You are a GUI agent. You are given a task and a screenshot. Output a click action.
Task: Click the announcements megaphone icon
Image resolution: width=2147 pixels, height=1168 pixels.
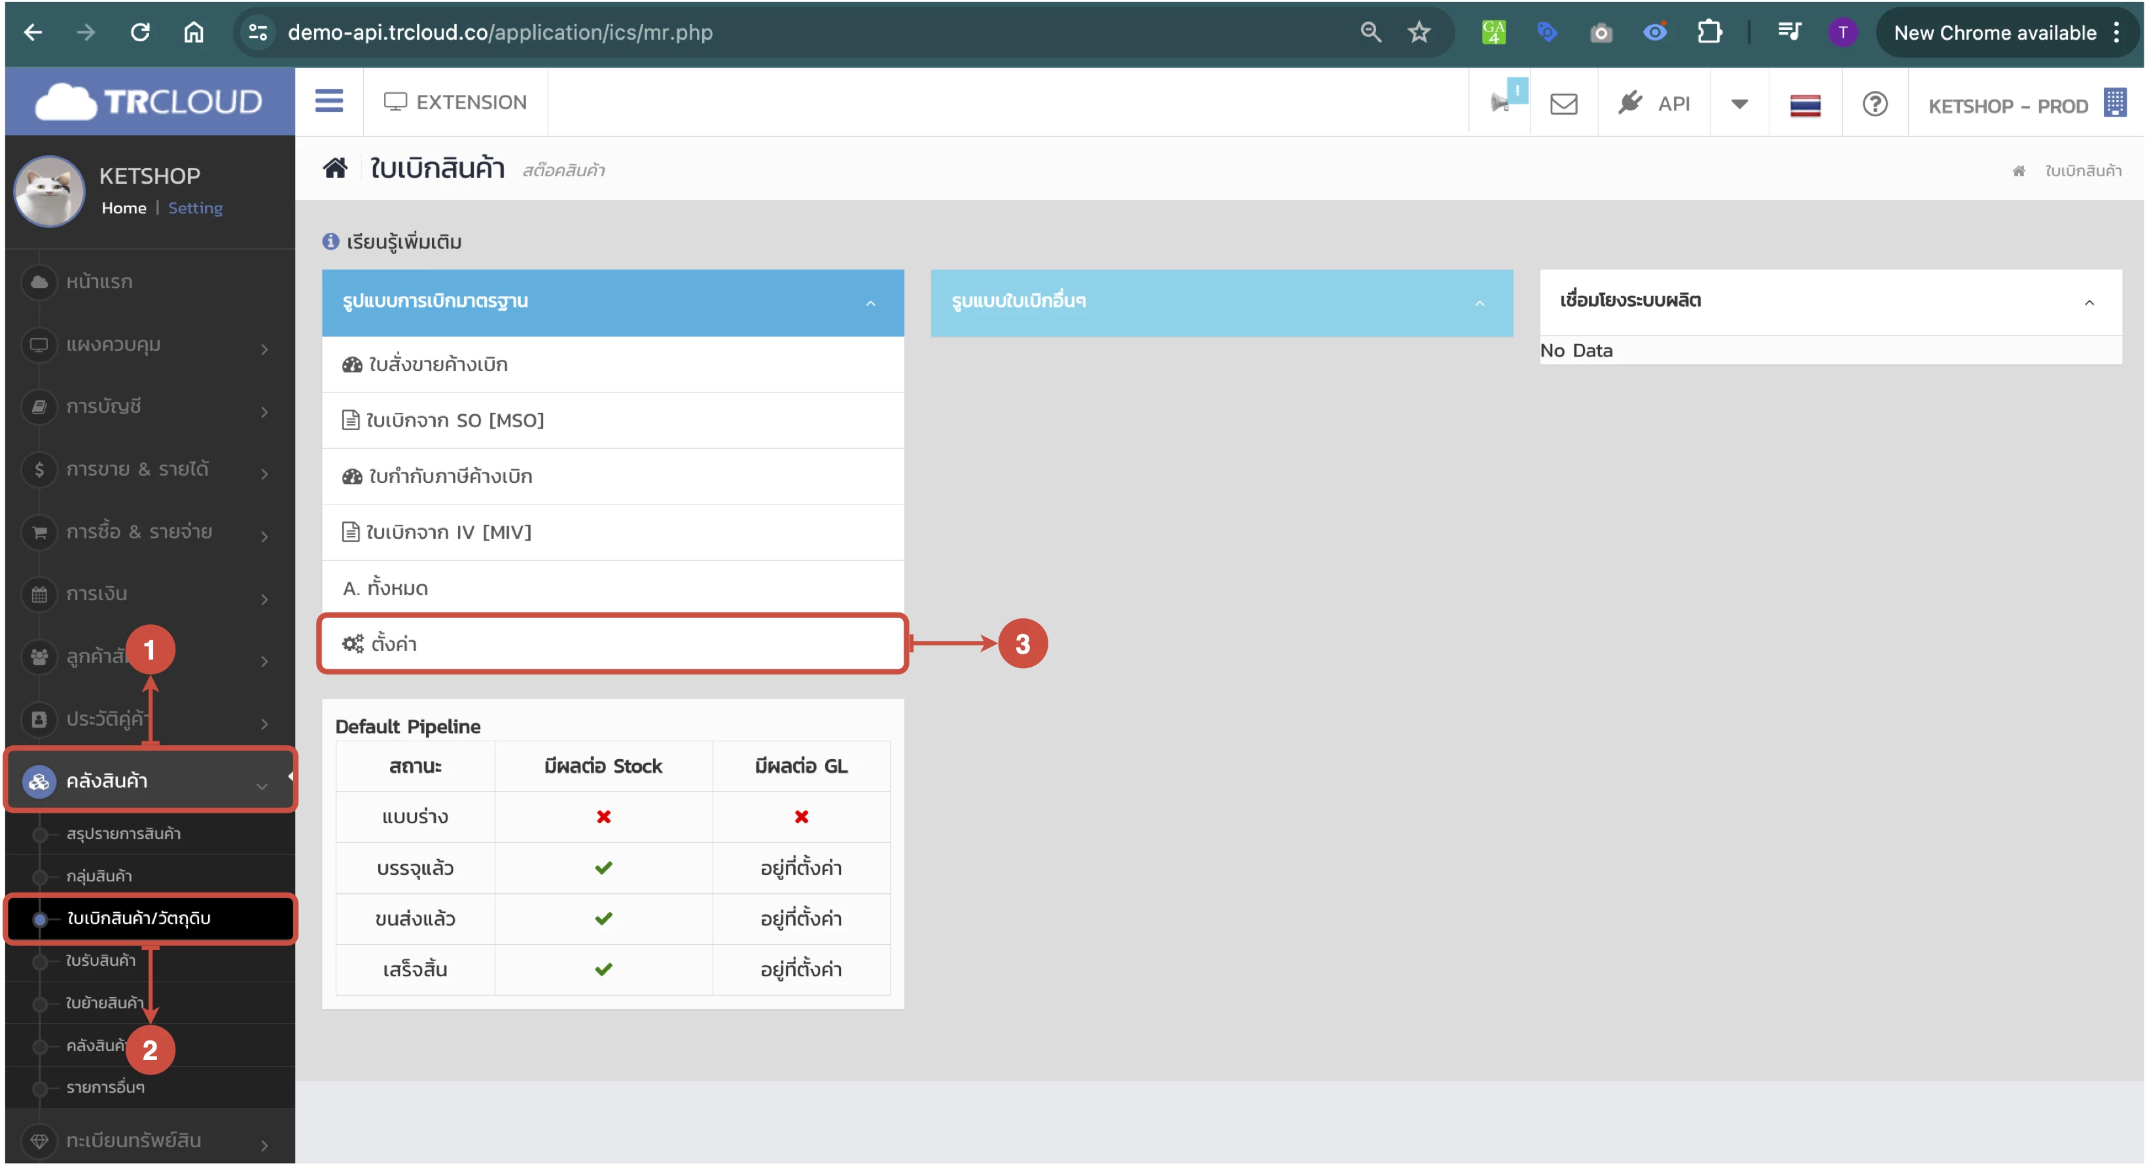point(1500,103)
